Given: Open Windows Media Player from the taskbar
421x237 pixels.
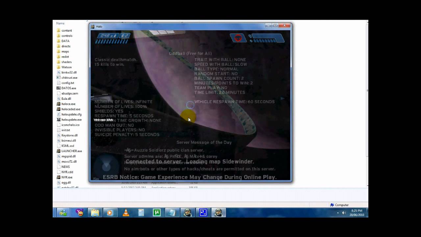Looking at the screenshot, I should [110, 213].
